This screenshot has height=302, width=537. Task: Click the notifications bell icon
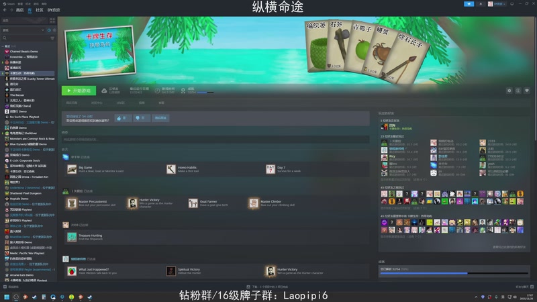481,4
